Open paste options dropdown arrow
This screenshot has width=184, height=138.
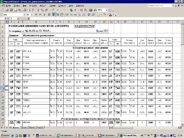coord(50,10)
